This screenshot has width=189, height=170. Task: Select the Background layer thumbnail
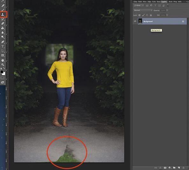(x=140, y=21)
